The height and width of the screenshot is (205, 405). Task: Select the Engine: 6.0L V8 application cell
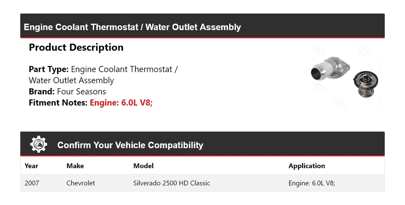click(x=312, y=183)
